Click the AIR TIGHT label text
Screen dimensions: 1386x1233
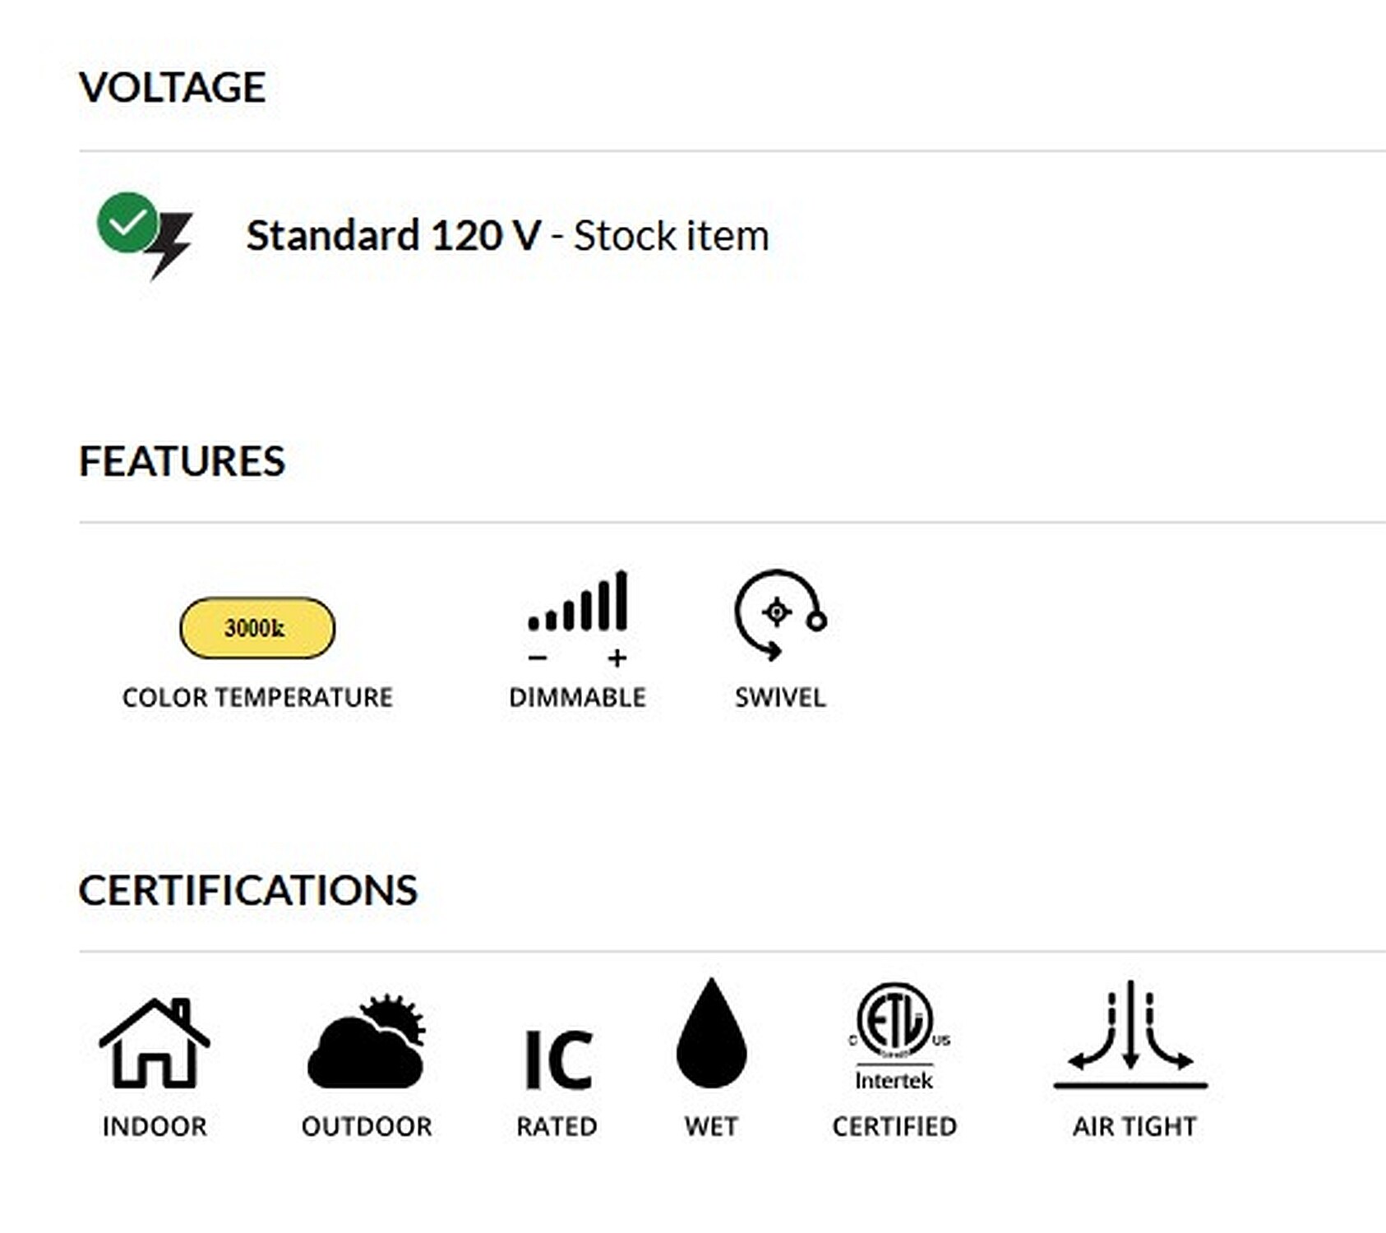coord(1134,1126)
